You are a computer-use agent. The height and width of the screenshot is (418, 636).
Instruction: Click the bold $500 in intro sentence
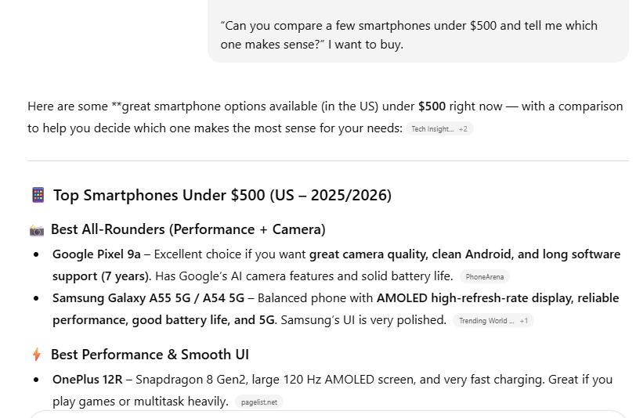click(x=432, y=106)
